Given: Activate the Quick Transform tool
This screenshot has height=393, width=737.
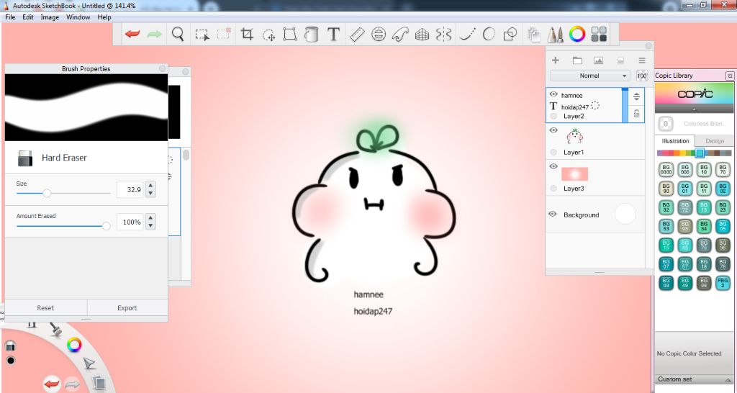Looking at the screenshot, I should [x=268, y=35].
